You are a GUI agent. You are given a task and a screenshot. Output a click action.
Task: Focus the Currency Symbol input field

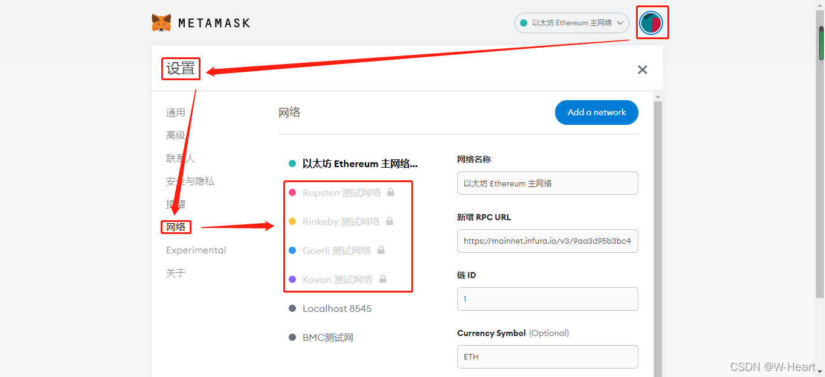point(548,356)
